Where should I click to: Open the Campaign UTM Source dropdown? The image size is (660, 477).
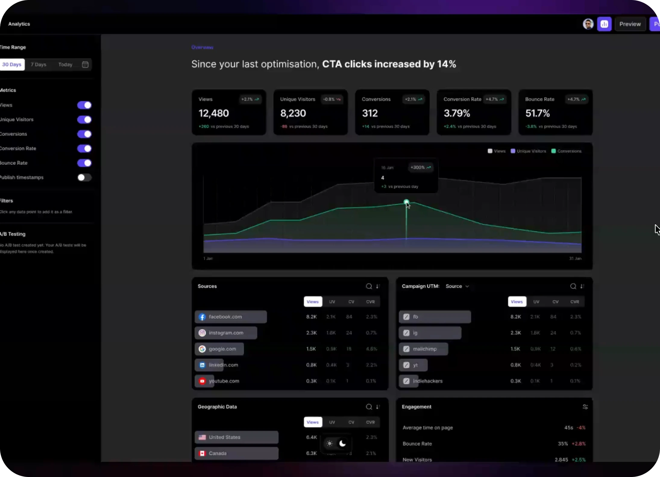tap(457, 286)
